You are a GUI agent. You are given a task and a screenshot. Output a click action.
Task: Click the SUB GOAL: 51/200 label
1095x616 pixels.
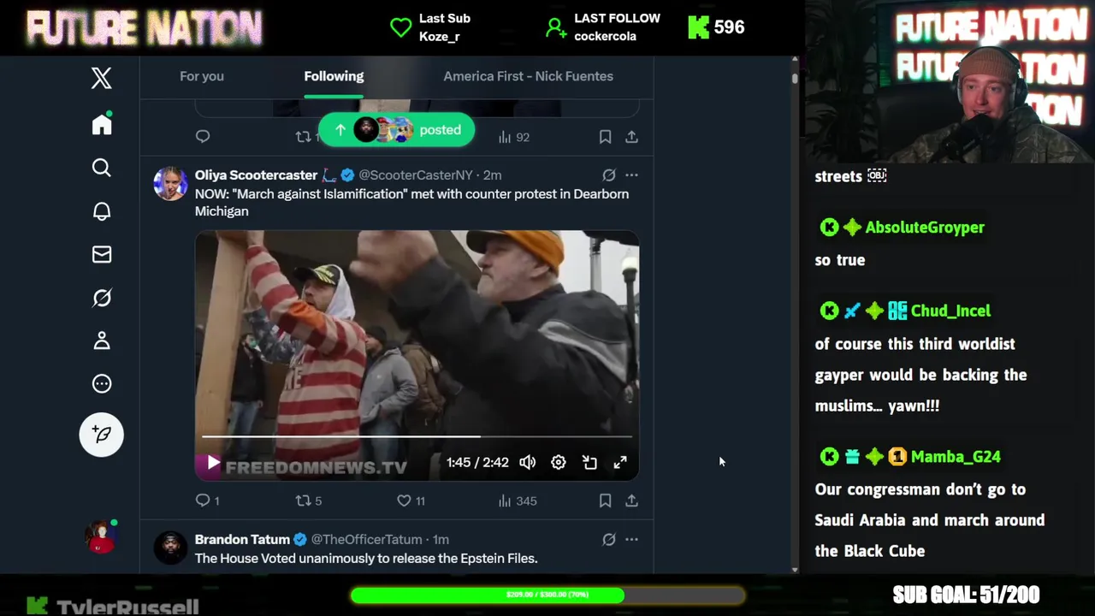966,595
